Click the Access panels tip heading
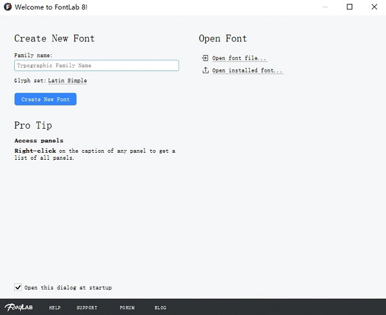The height and width of the screenshot is (315, 386). click(39, 140)
